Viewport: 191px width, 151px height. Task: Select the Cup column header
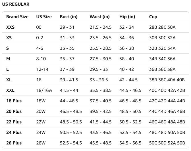(153, 17)
